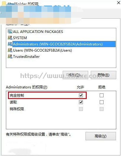Screen dimensions: 121x156
Task: Toggle 读取 allow checkbox
Action: (x=81, y=102)
